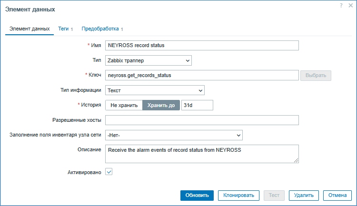Toggle the Активировано checkbox
Screen dimensions: 357x206
(x=109, y=172)
